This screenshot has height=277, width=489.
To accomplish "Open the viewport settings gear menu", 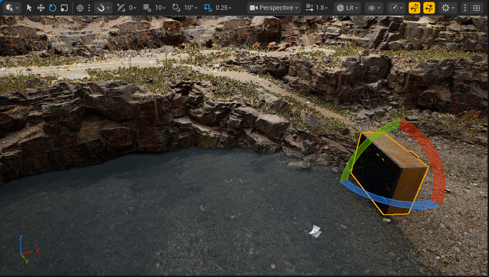I will coord(448,8).
